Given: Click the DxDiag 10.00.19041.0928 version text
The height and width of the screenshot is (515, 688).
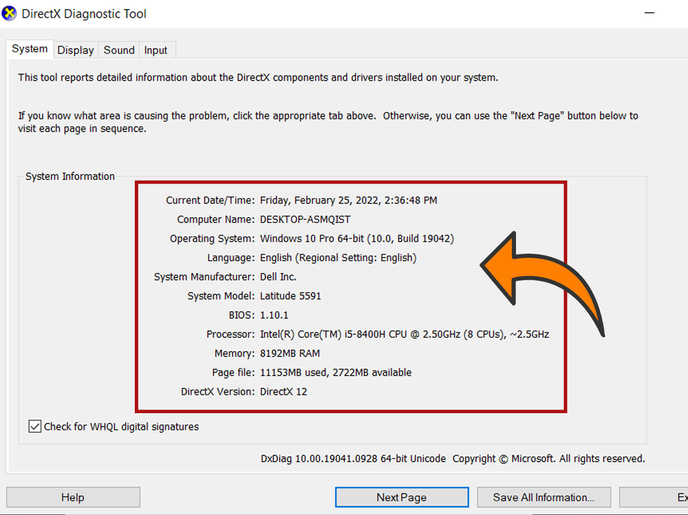Looking at the screenshot, I should [x=353, y=459].
